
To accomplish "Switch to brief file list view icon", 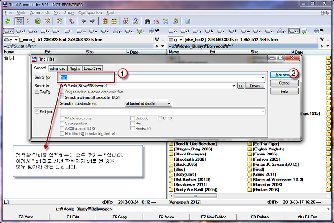I will tap(19, 21).
